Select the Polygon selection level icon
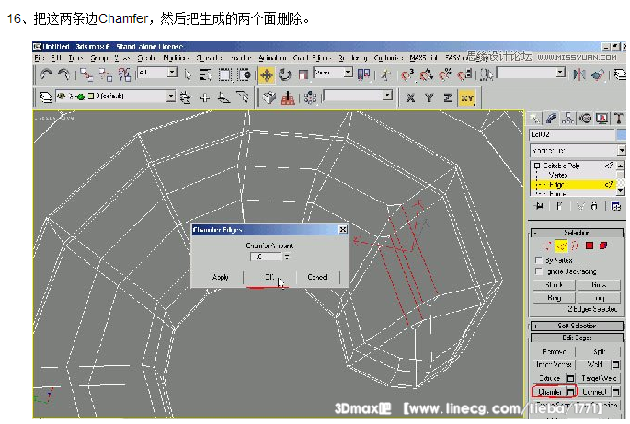This screenshot has height=424, width=630. [590, 246]
